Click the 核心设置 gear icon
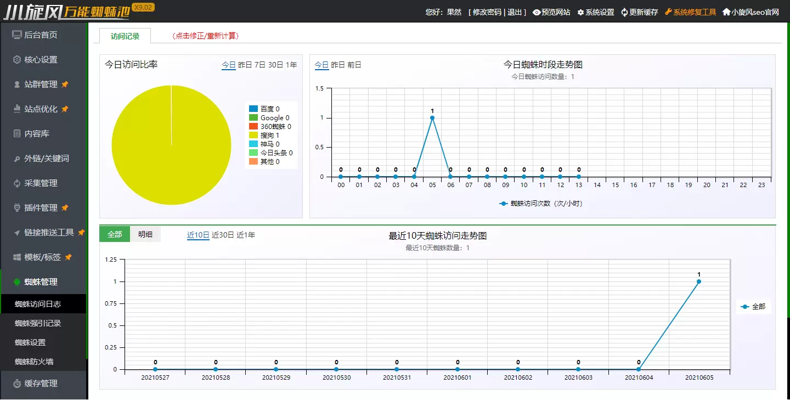 16,59
